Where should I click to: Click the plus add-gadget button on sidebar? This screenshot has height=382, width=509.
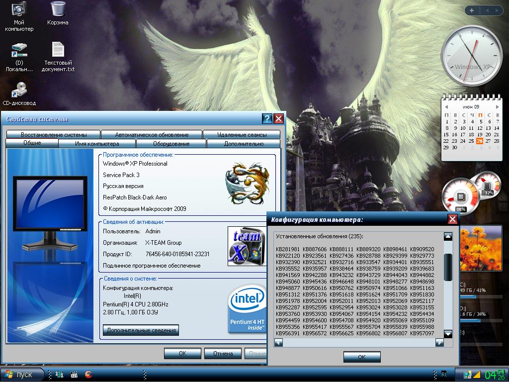coord(472,11)
